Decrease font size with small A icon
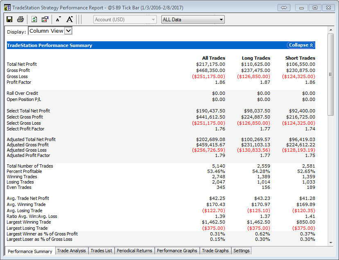339x260 pixels. pos(58,19)
